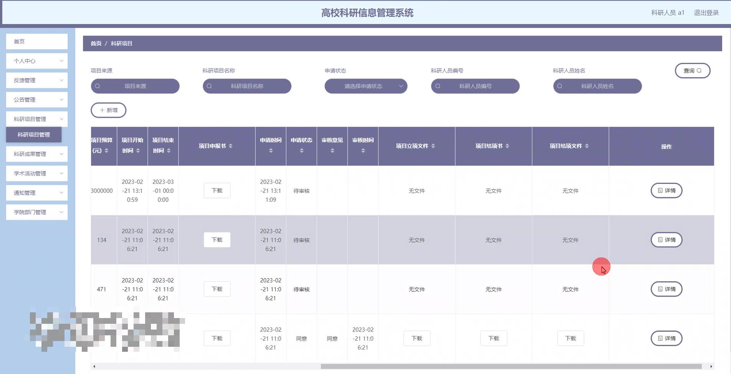This screenshot has height=374, width=731.
Task: Sort by 项目结束时间 column arrows
Action: tap(169, 151)
